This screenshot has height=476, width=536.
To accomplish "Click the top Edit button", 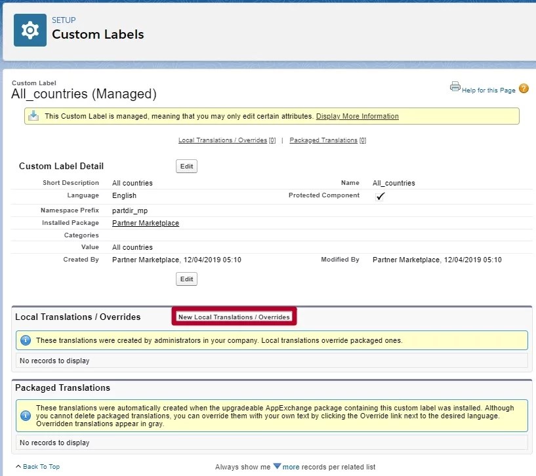I will [186, 166].
